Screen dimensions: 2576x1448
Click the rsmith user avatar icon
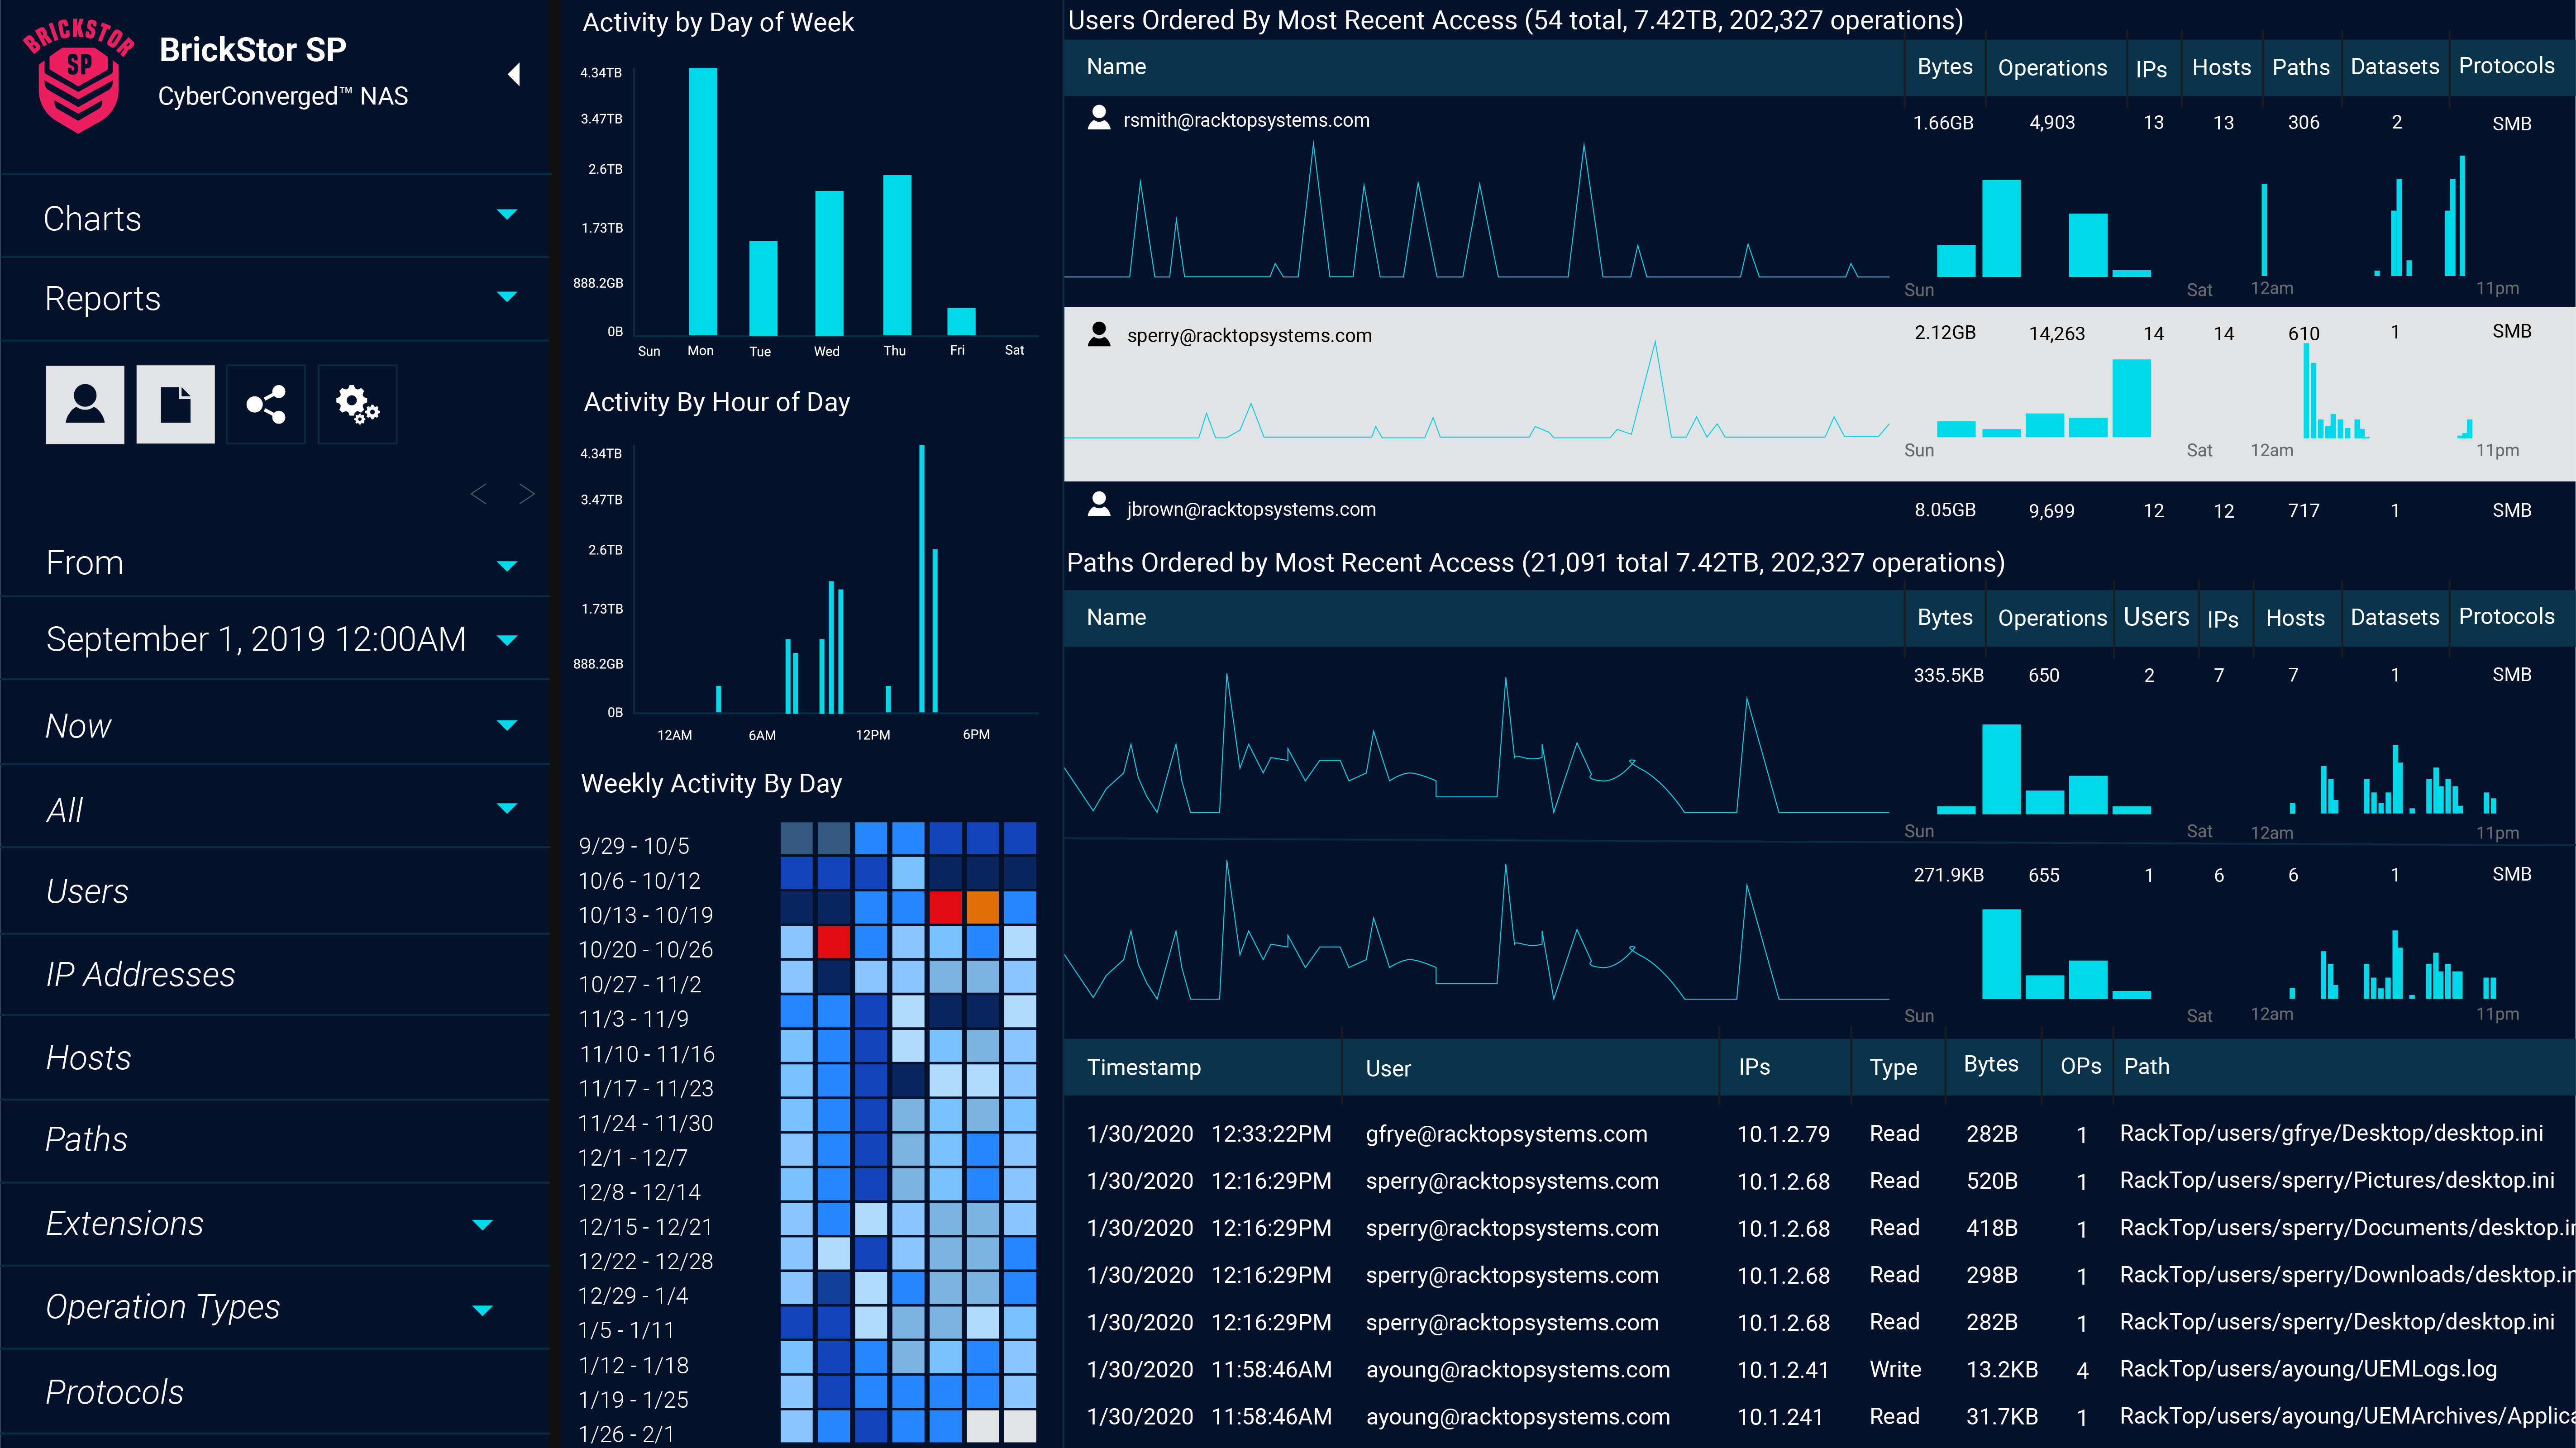pyautogui.click(x=1099, y=118)
